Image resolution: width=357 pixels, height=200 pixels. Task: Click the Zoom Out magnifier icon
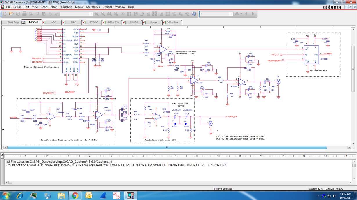pyautogui.click(x=103, y=14)
